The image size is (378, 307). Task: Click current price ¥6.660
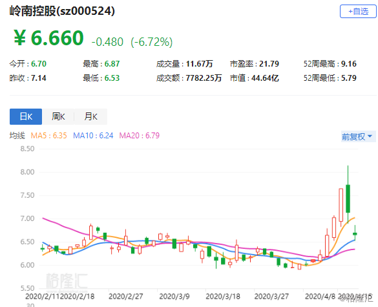[48, 38]
